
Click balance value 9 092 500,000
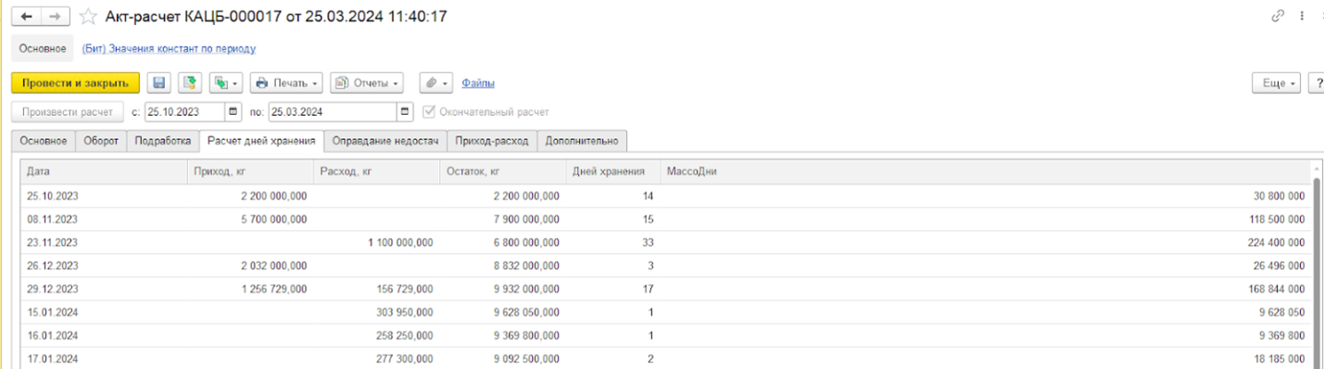tap(525, 358)
